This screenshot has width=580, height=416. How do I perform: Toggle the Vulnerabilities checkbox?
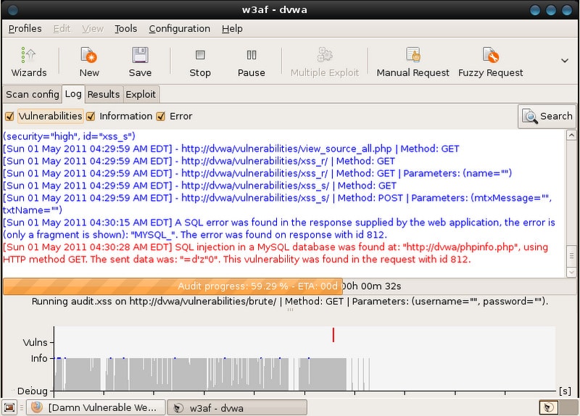coord(9,116)
